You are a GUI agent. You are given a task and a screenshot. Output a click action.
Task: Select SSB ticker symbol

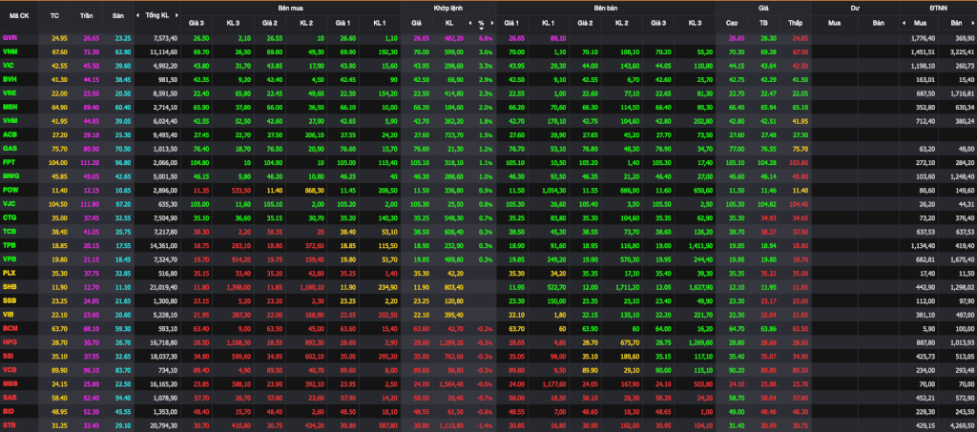[x=10, y=298]
